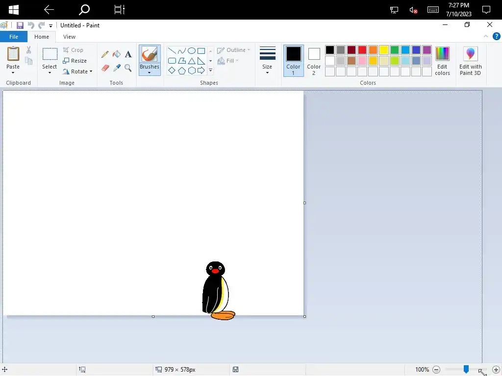Screen dimensions: 502x376
Task: Open the Select dropdown arrow
Action: coord(50,73)
